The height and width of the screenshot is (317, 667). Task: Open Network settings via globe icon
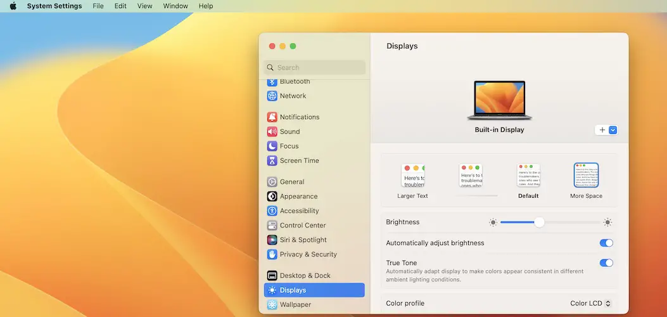click(x=272, y=96)
